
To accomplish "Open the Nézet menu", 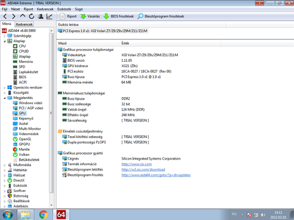I will [15, 9].
